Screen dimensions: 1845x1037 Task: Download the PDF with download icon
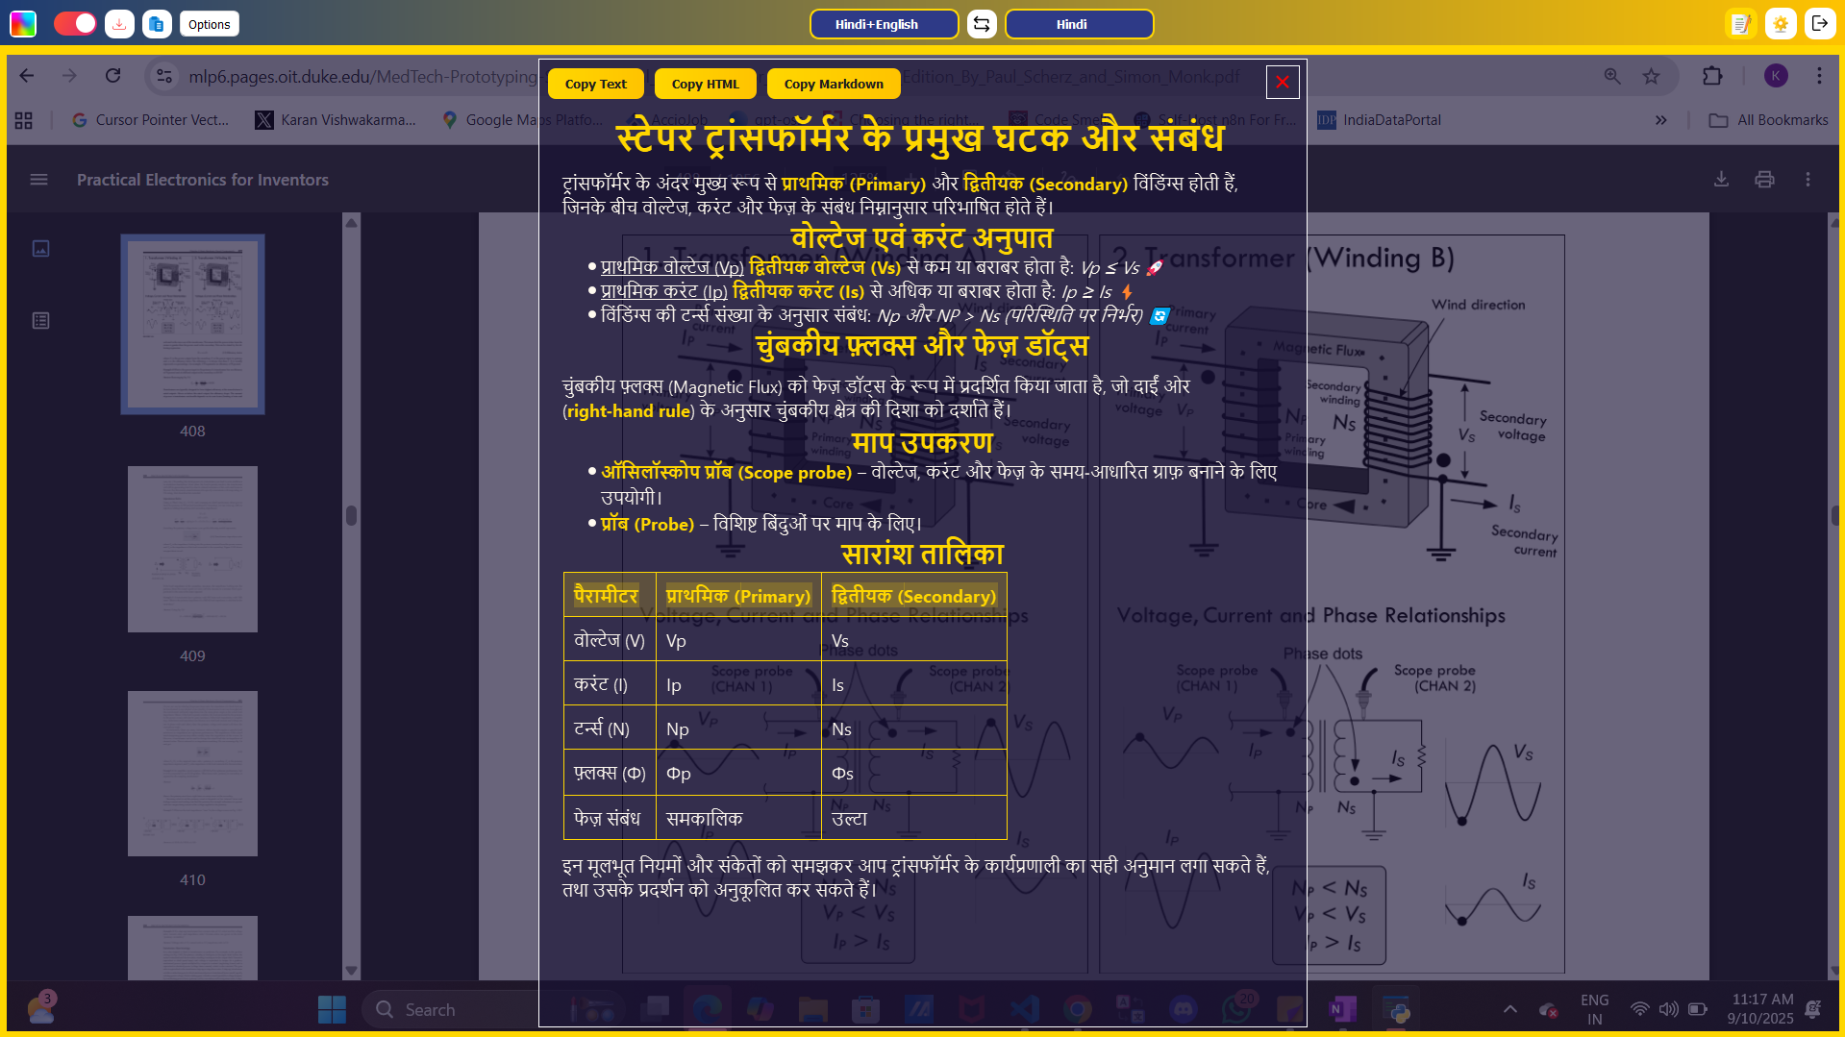1721,180
